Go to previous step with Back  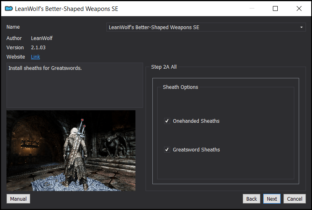[x=252, y=199]
